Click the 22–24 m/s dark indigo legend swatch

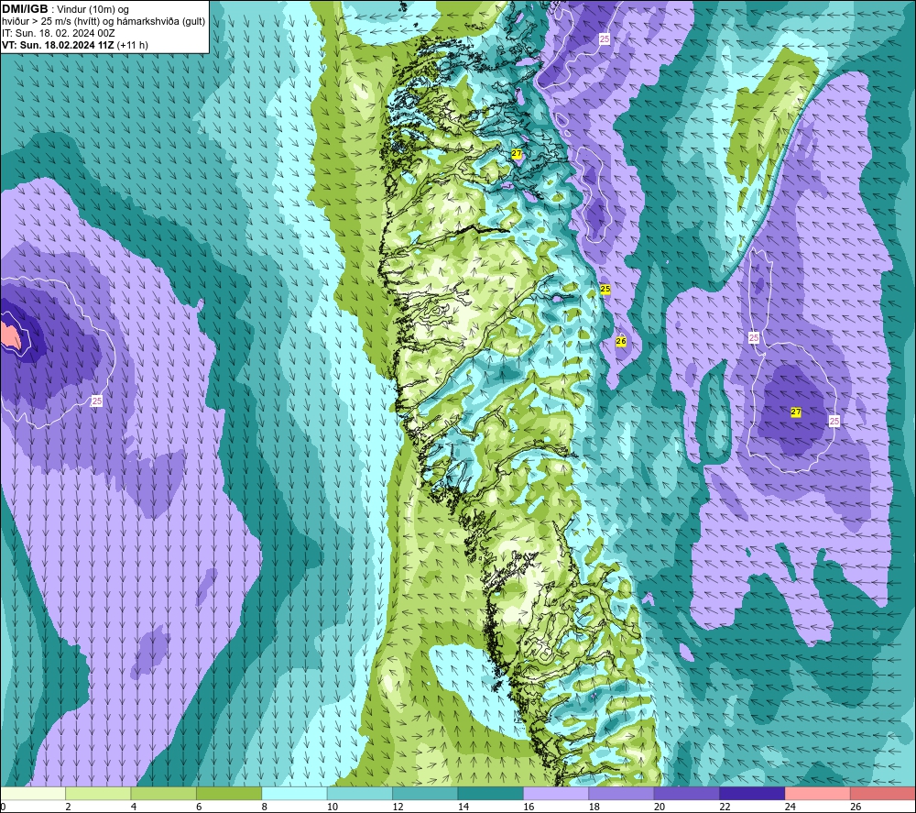[752, 794]
